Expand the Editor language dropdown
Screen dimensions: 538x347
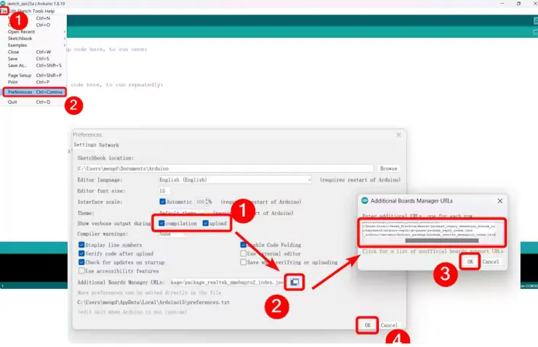(x=235, y=179)
